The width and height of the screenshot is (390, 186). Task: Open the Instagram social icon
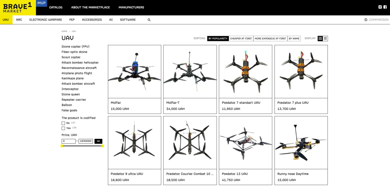[x=380, y=7]
